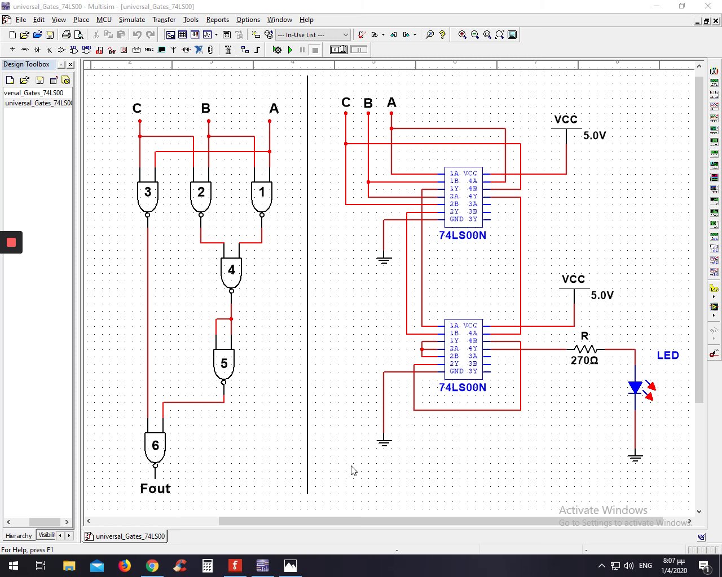
Task: Select the universal_Gates_74LS00 document tab
Action: tap(125, 536)
